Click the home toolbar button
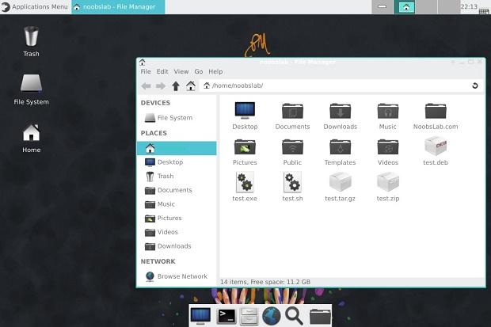491x327 pixels. 191,86
